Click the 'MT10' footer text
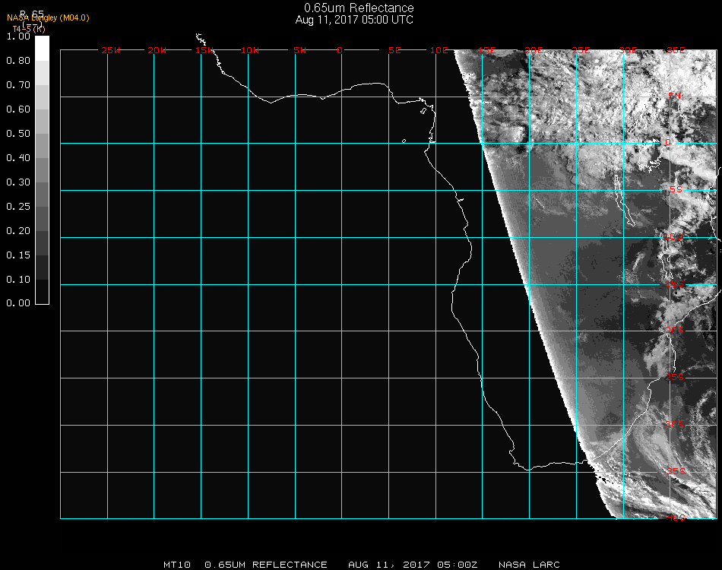 (177, 565)
